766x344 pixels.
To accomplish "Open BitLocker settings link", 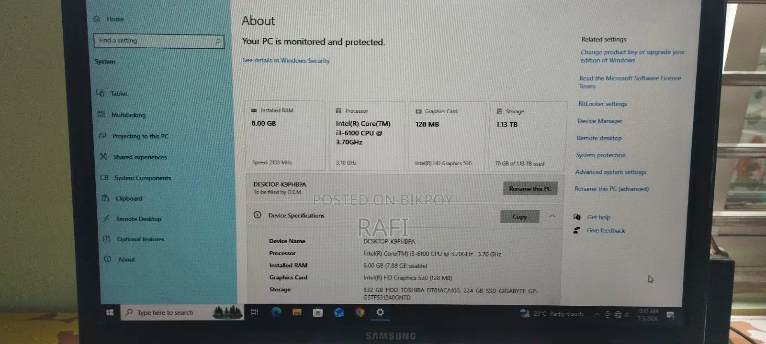I will [602, 104].
